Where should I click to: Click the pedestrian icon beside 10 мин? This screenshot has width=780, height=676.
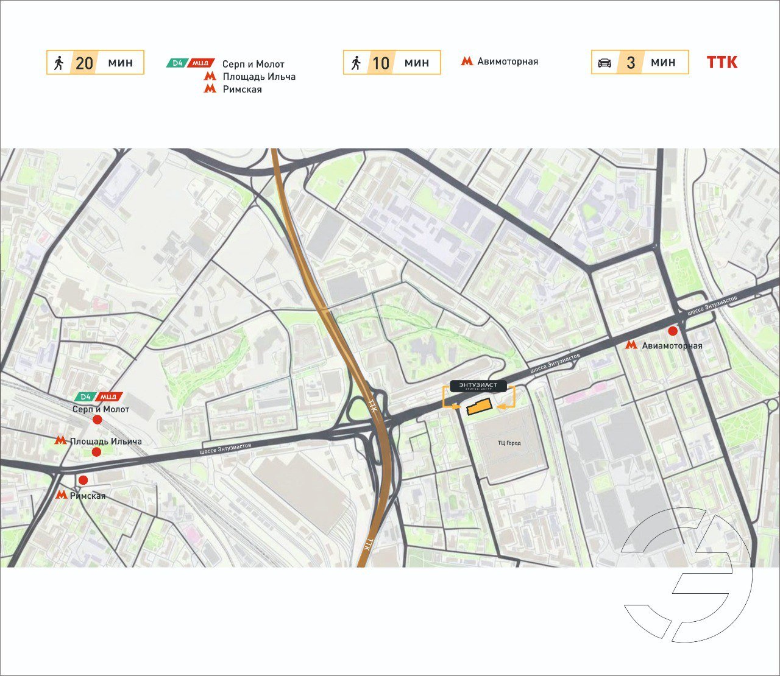[x=356, y=62]
